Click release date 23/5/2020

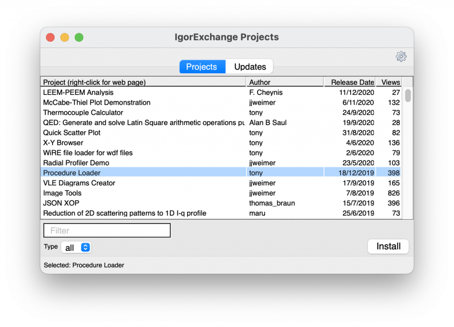click(358, 163)
